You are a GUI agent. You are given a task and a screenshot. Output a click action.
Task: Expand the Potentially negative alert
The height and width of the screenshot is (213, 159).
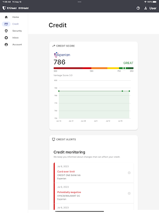pyautogui.click(x=129, y=193)
